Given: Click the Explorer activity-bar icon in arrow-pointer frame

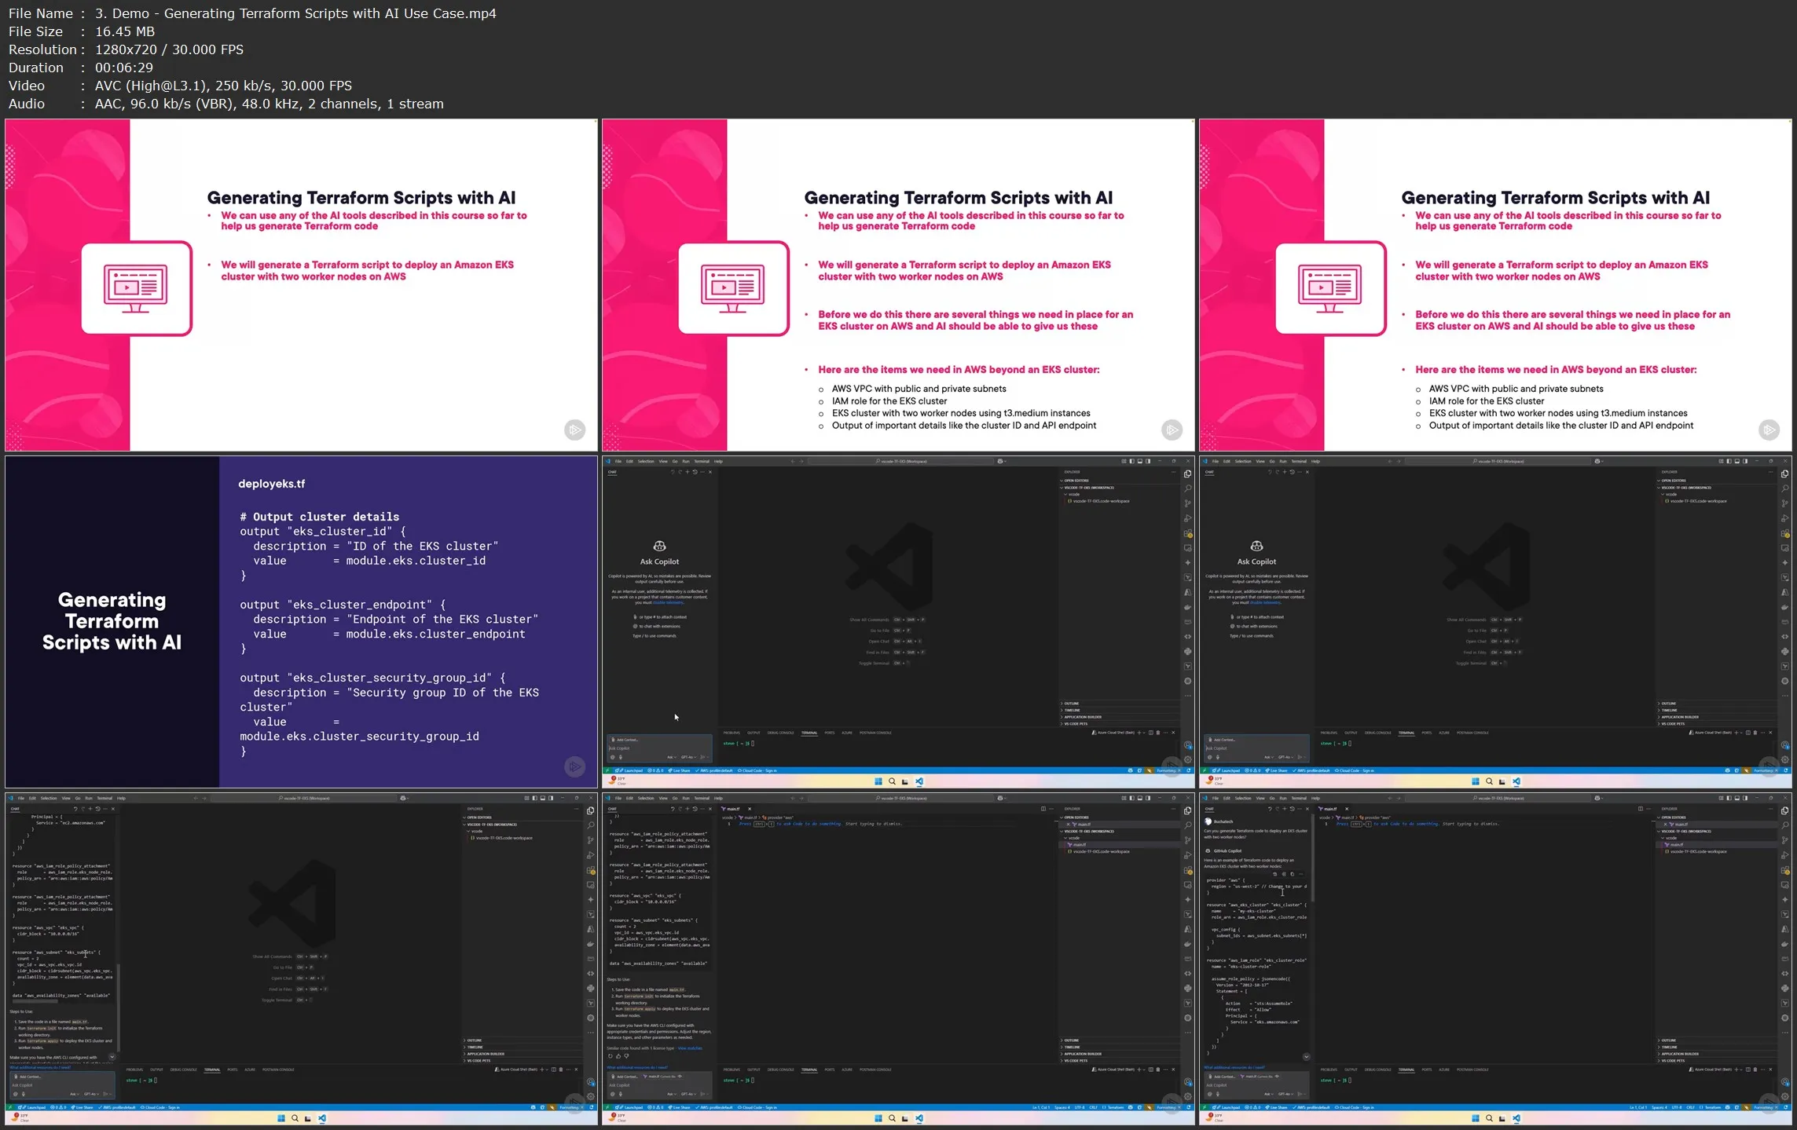Looking at the screenshot, I should (1187, 474).
